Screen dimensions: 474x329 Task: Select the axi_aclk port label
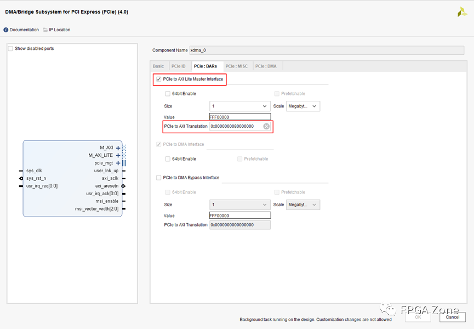point(110,178)
